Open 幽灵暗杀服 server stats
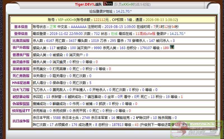 click(x=21, y=62)
